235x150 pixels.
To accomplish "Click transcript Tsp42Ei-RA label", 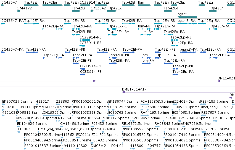I will pyautogui.click(x=82, y=26).
